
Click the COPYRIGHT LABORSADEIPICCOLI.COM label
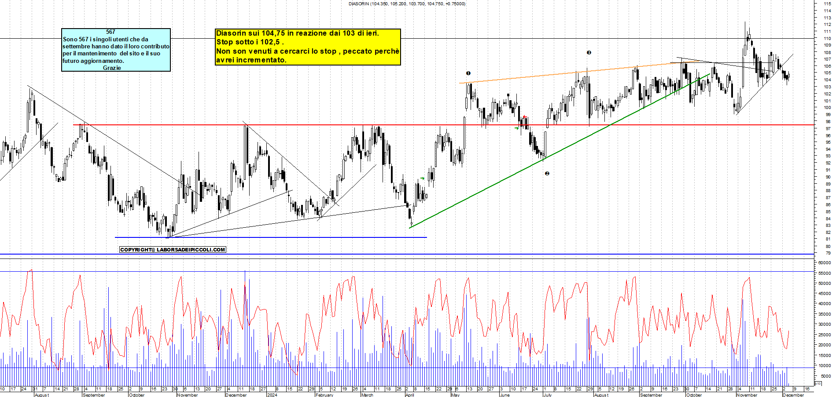click(x=173, y=250)
